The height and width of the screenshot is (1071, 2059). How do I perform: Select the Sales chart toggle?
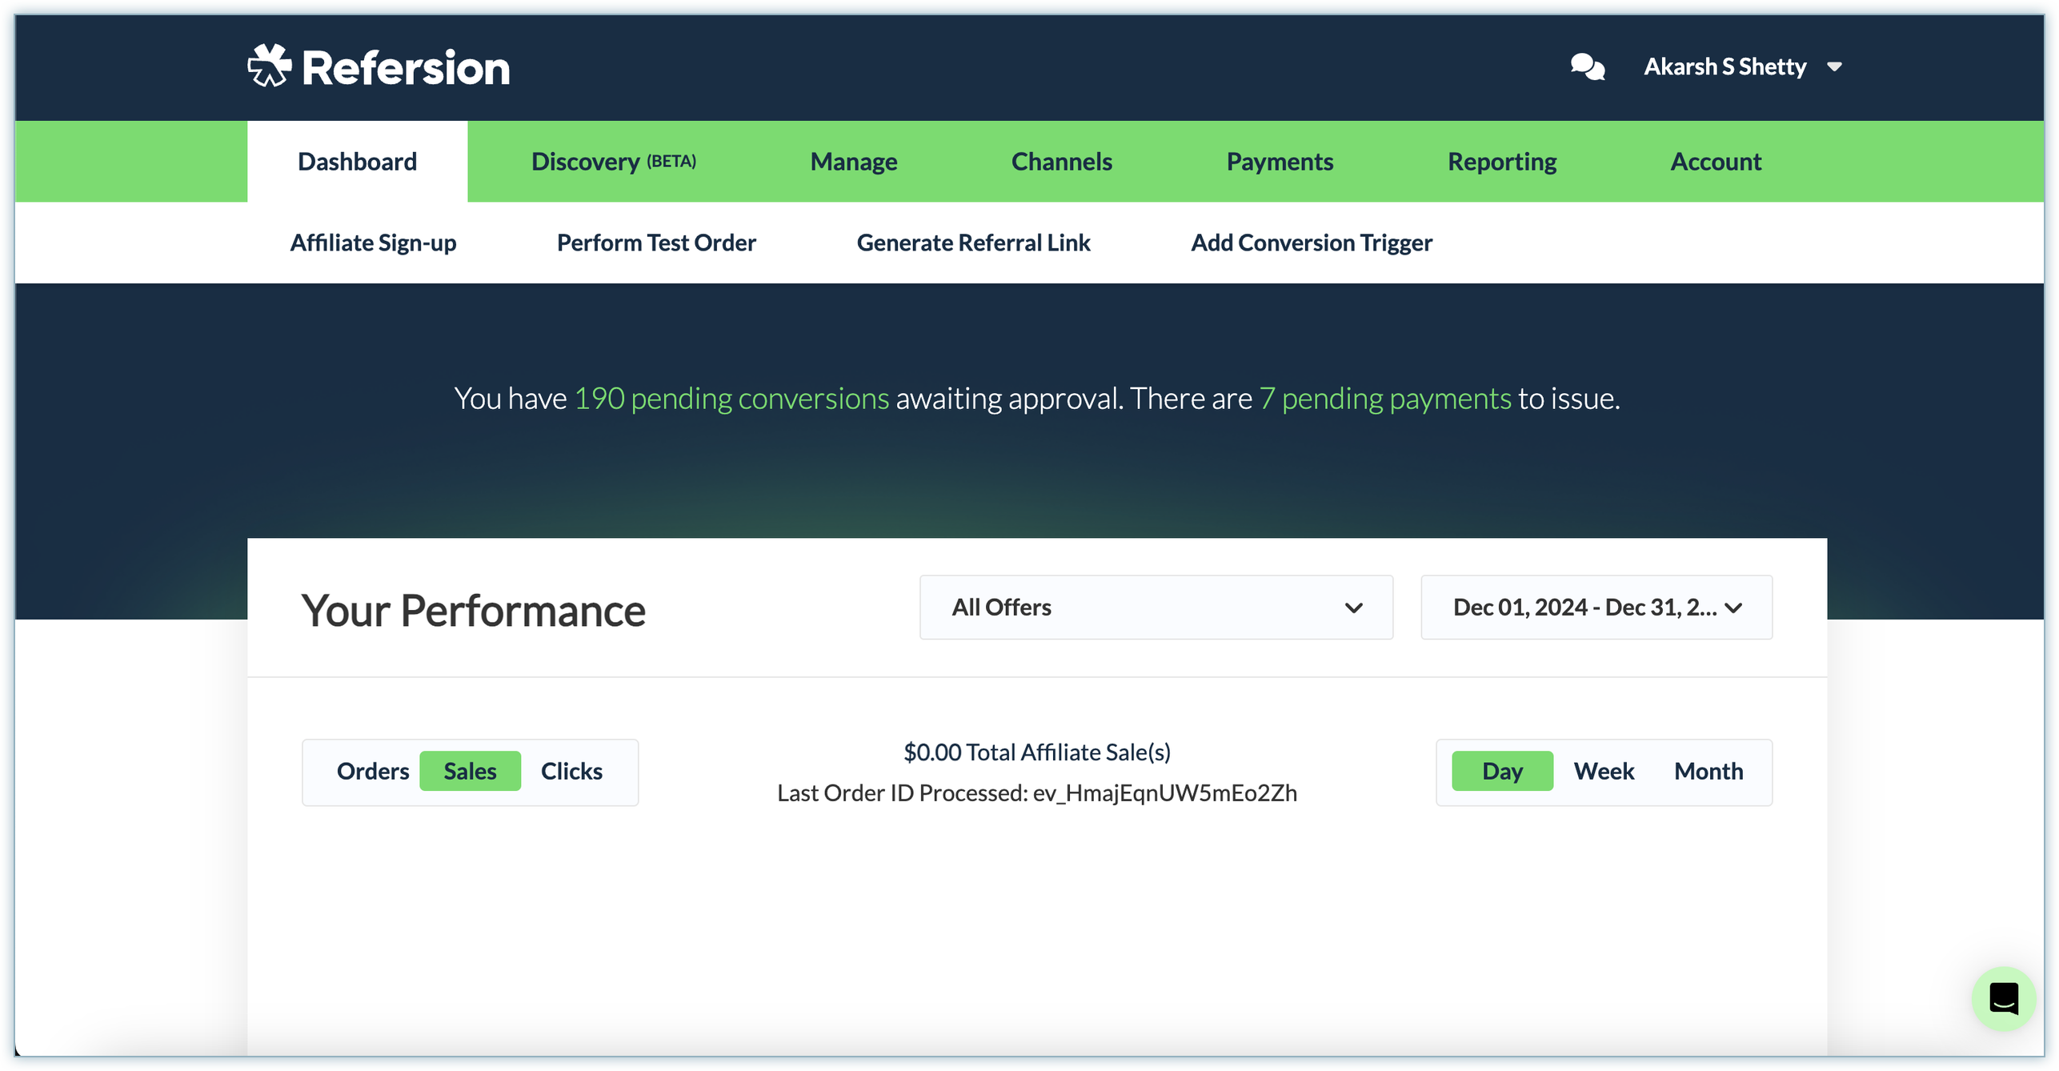(x=470, y=771)
